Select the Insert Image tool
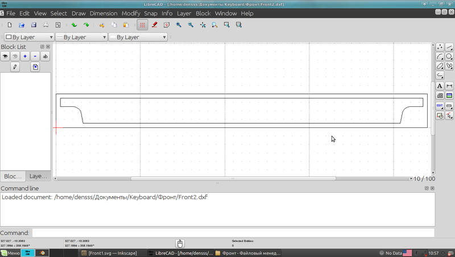Image resolution: width=455 pixels, height=257 pixels. click(x=449, y=96)
